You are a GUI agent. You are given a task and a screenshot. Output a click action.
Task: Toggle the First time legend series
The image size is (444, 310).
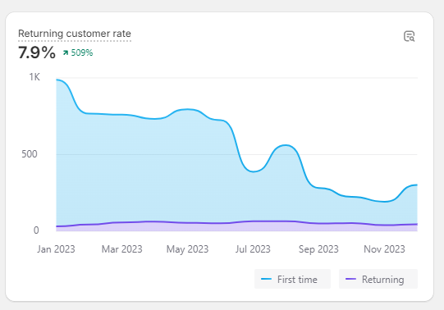[292, 279]
